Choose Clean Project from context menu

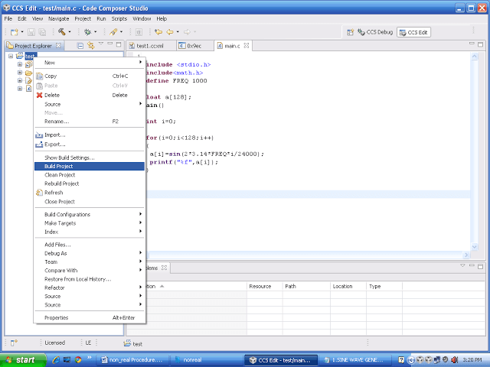[90, 175]
